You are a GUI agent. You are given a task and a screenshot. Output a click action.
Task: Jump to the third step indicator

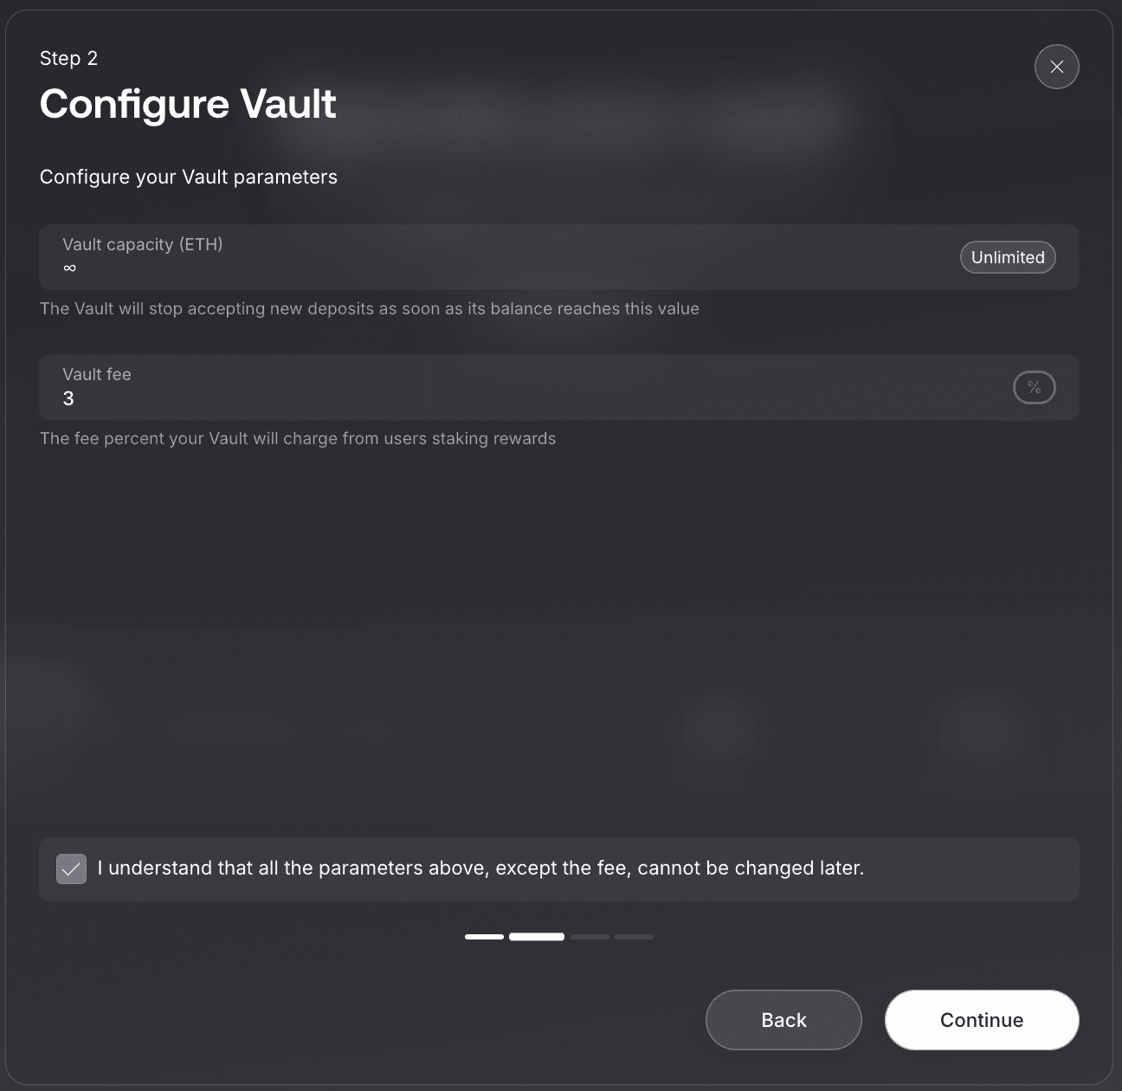pos(590,937)
